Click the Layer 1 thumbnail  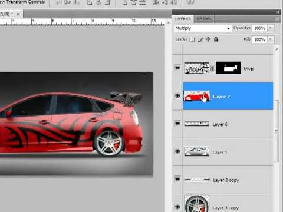197,151
